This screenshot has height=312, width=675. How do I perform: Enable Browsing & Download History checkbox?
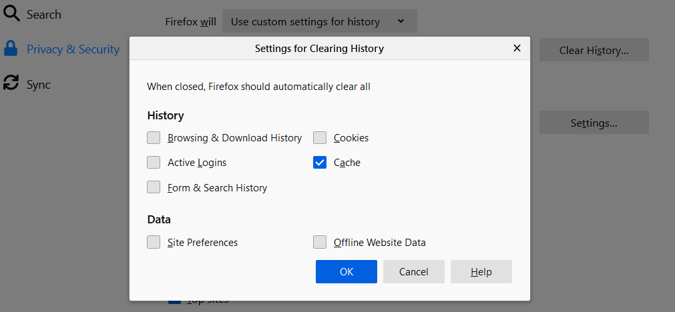click(154, 138)
